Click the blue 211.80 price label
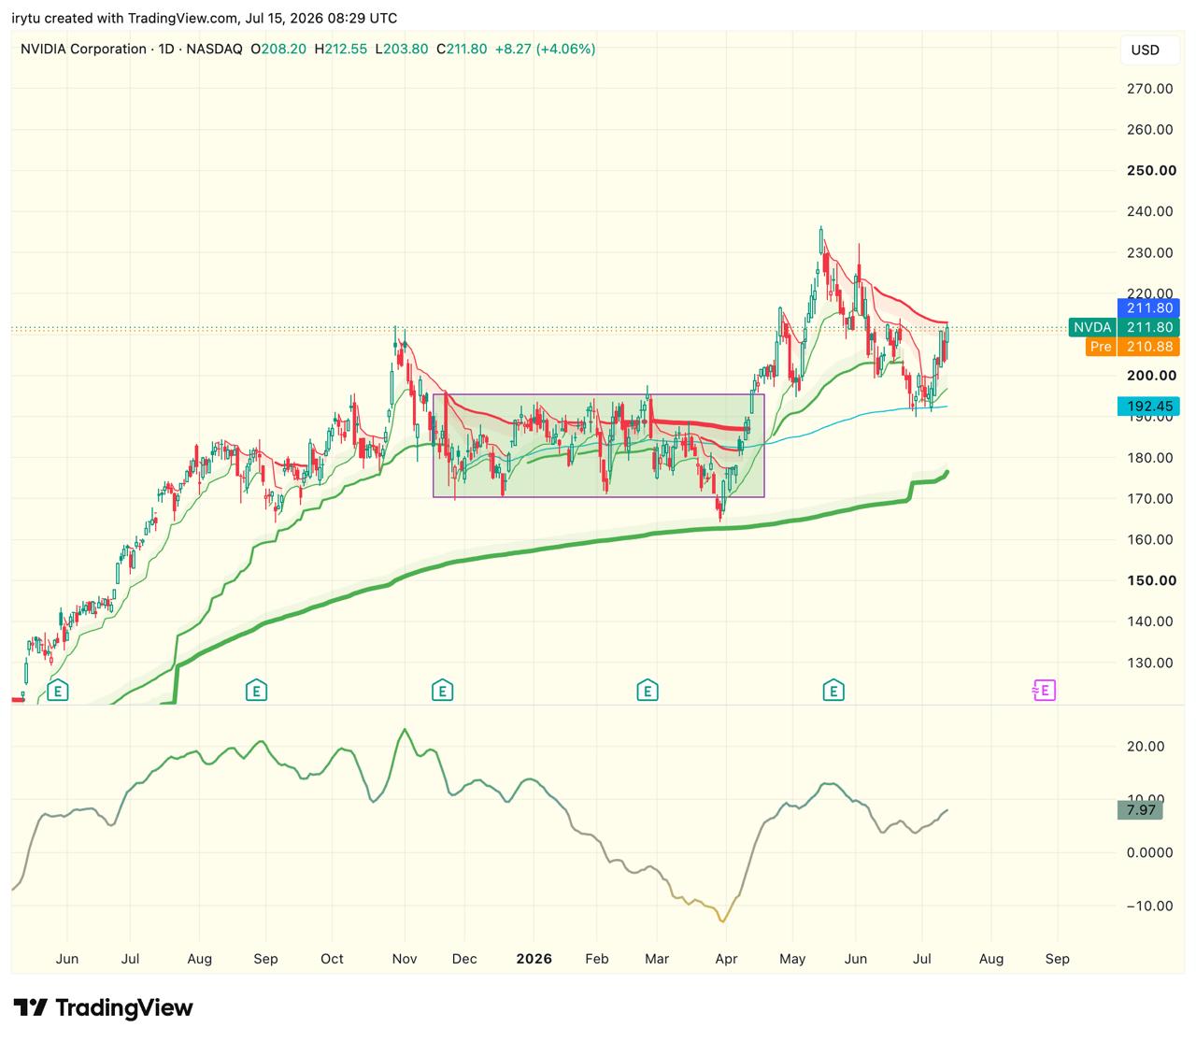1196x1042 pixels. point(1148,307)
